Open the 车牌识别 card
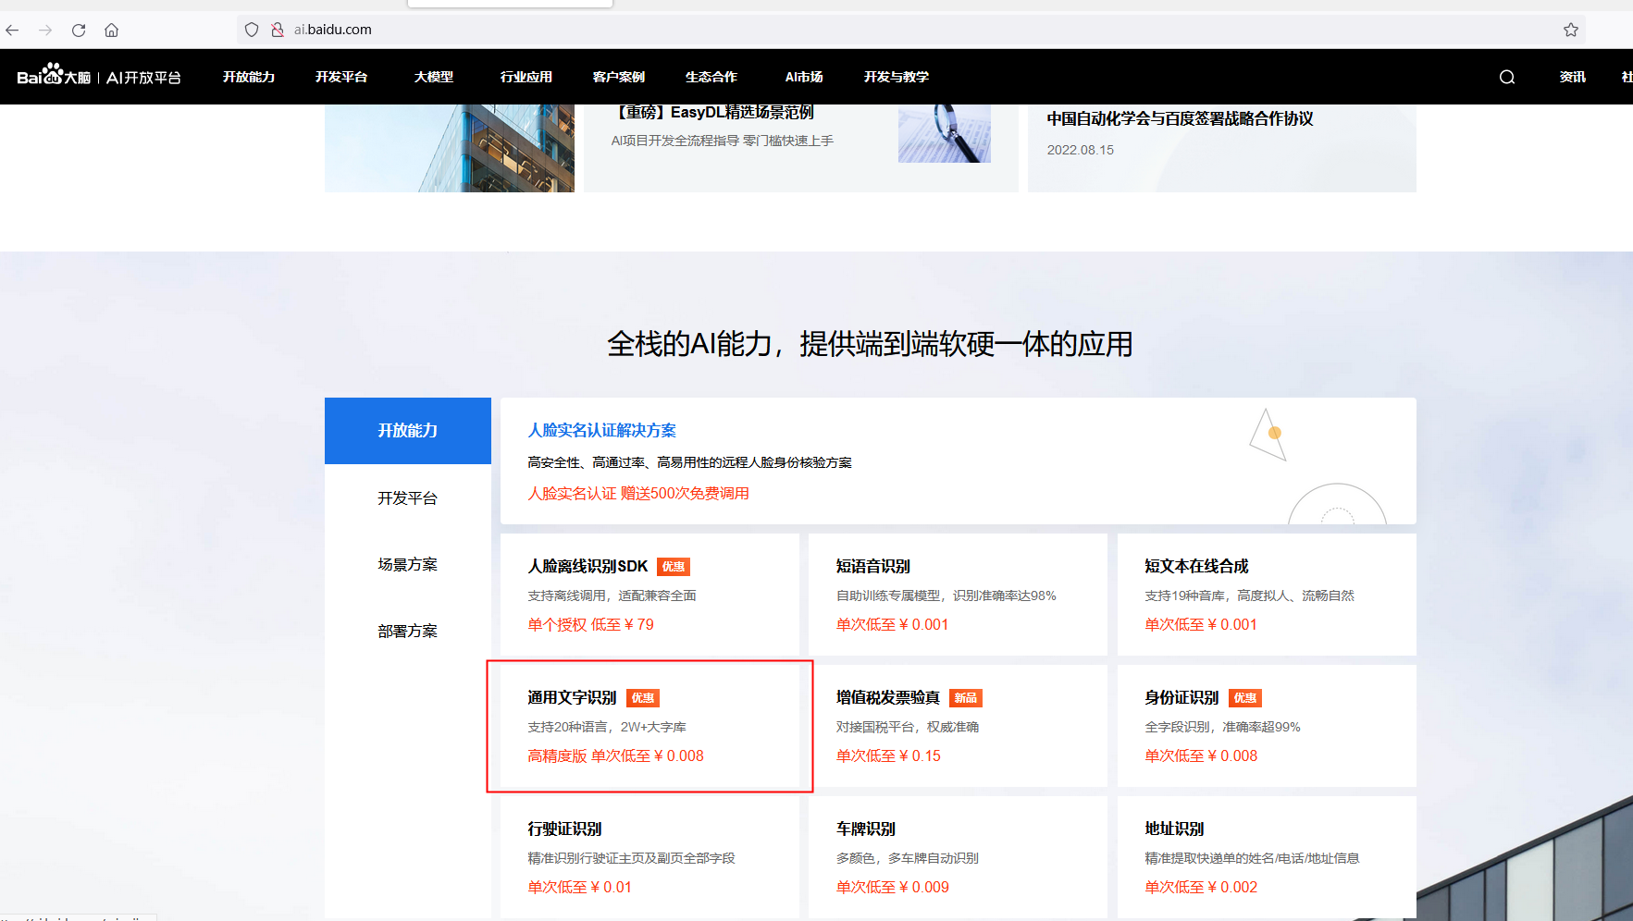 [959, 857]
